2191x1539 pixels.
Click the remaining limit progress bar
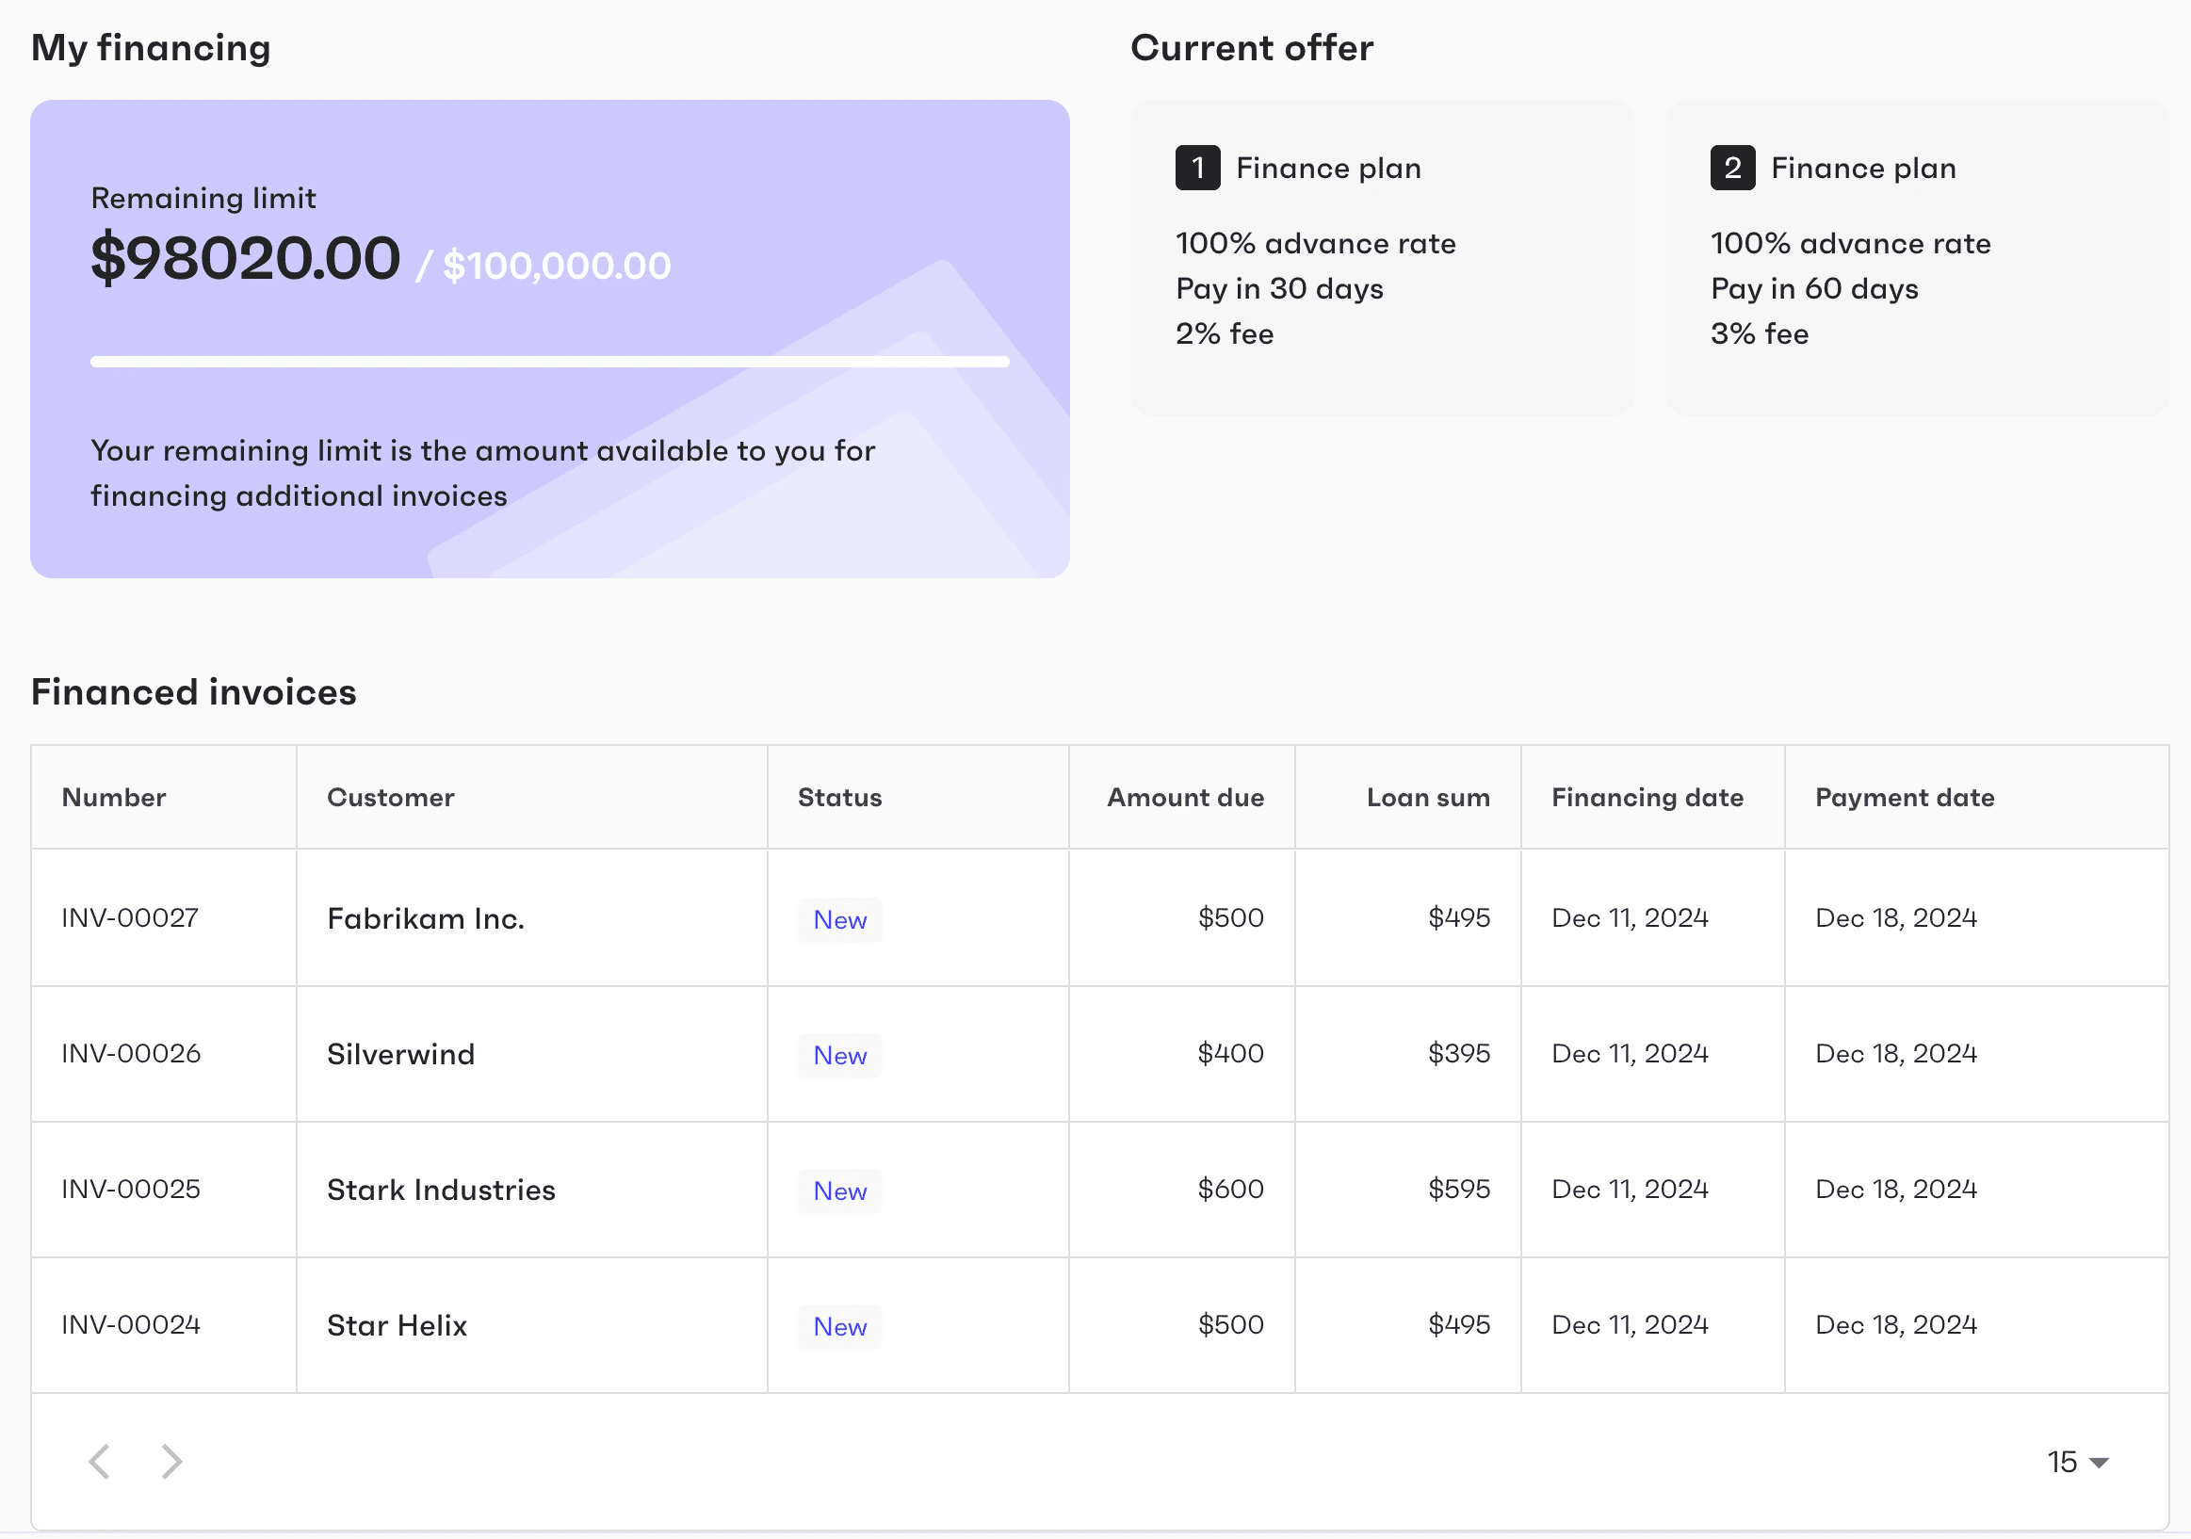pos(549,362)
